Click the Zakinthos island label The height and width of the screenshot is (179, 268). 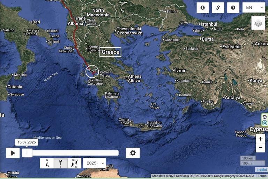[x=95, y=82]
